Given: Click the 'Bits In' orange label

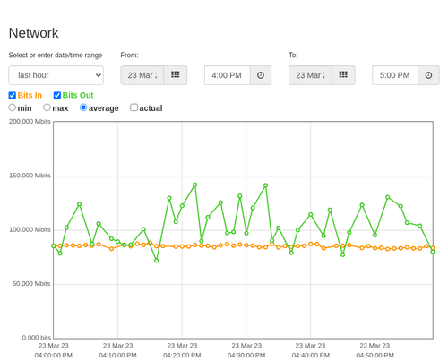Looking at the screenshot, I should point(30,95).
